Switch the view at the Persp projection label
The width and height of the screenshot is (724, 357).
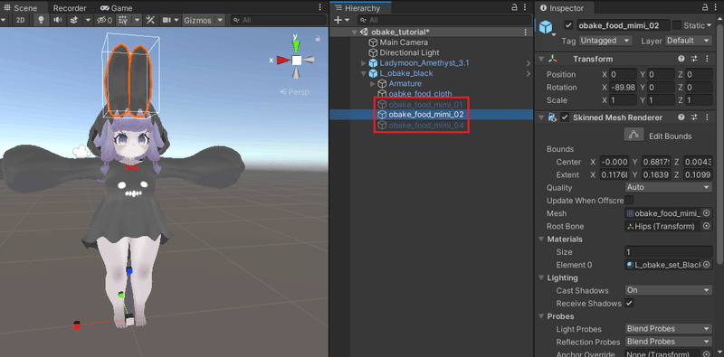[x=295, y=92]
